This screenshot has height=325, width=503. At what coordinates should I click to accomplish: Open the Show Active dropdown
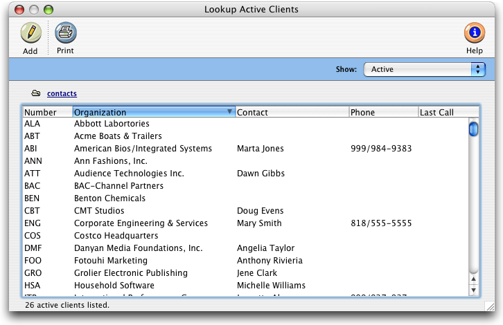pos(425,69)
